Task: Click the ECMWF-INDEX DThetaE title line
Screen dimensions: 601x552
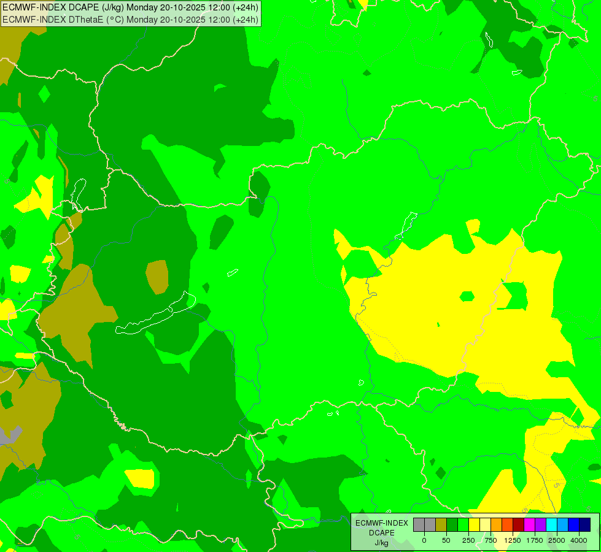Action: click(x=130, y=20)
